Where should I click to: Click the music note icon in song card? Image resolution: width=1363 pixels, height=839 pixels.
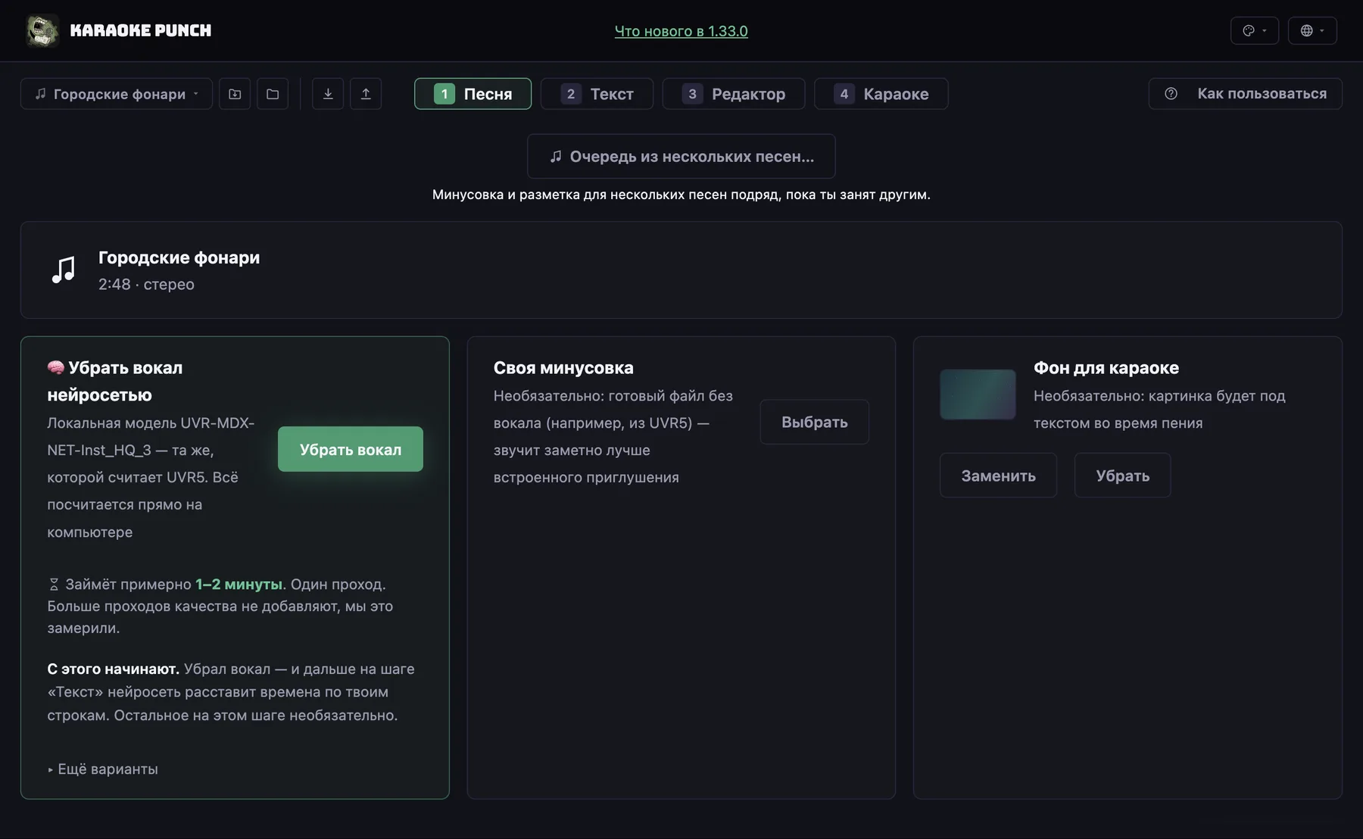point(64,270)
